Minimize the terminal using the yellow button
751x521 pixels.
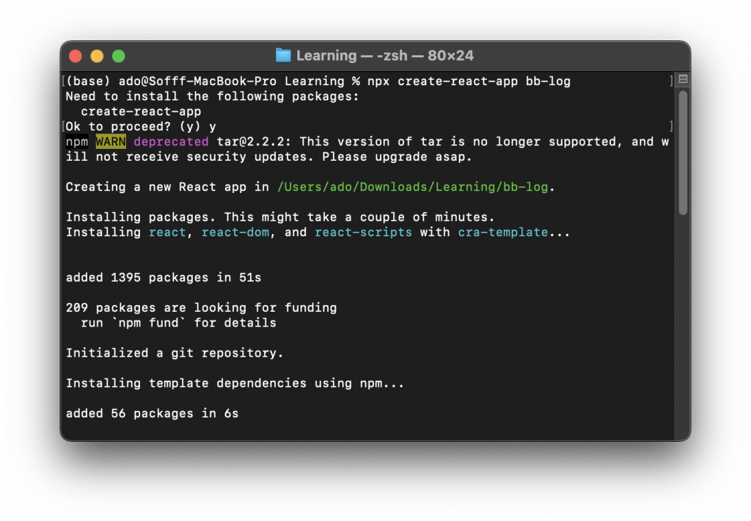pyautogui.click(x=97, y=56)
